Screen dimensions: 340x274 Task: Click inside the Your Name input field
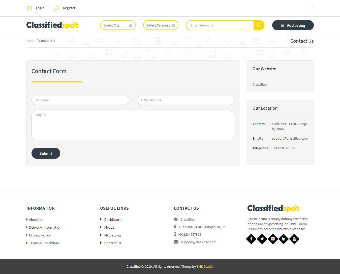click(80, 100)
